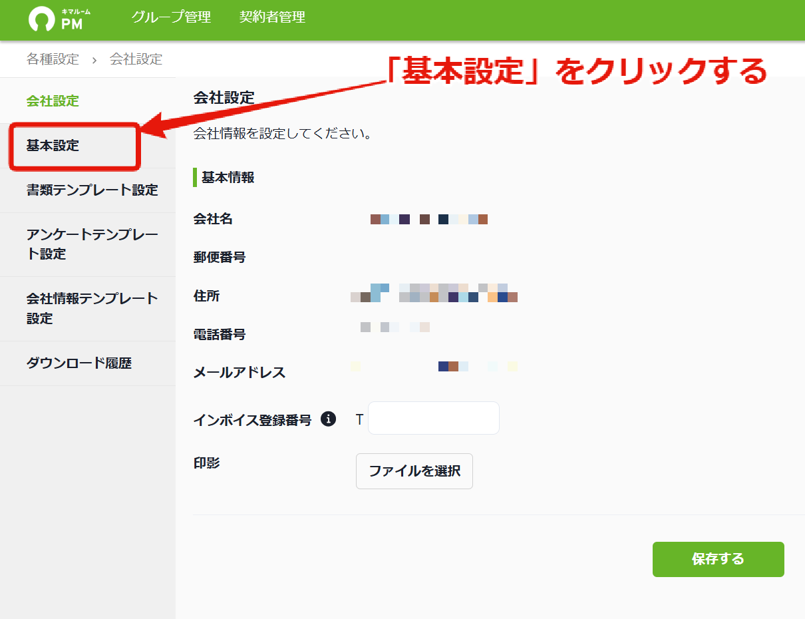Image resolution: width=805 pixels, height=619 pixels.
Task: Click the 基本情報 section heading
Action: coord(228,178)
